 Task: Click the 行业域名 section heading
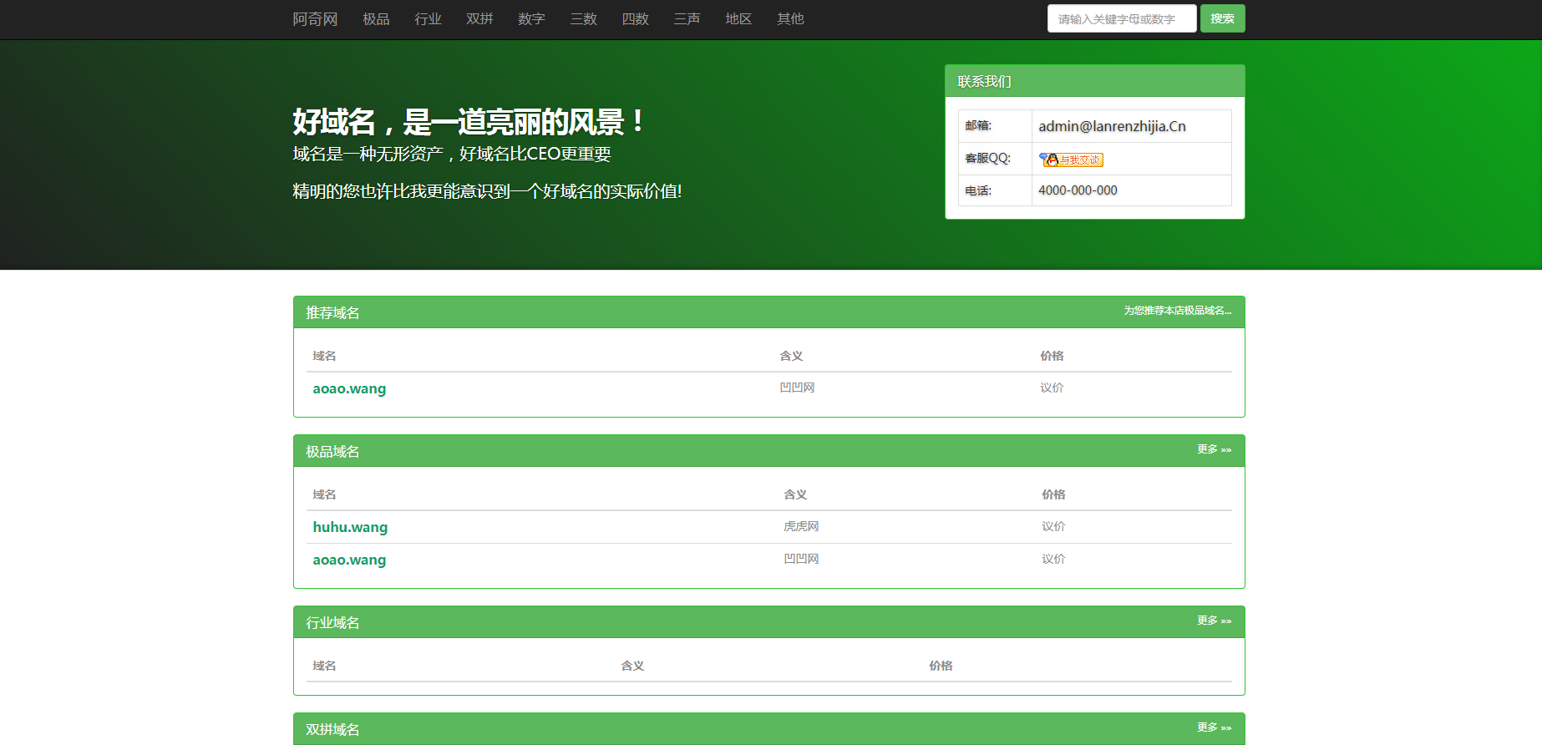pos(332,622)
